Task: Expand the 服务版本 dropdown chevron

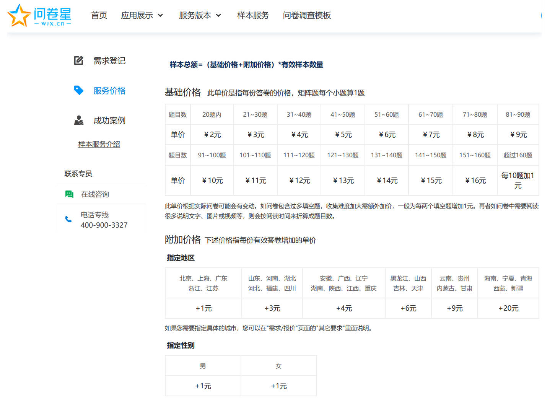Action: coord(218,15)
